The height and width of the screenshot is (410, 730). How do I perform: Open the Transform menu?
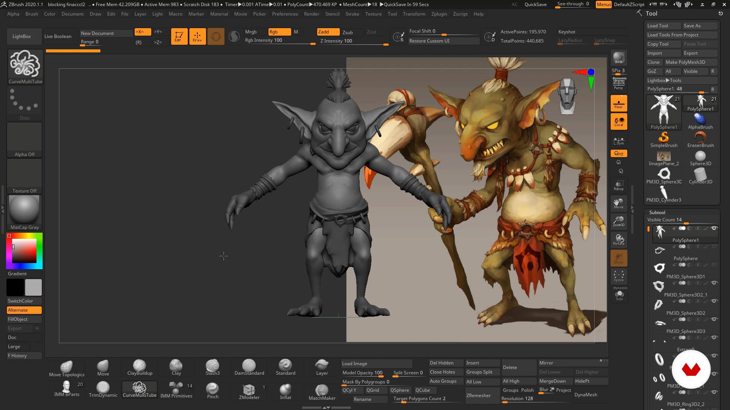[414, 14]
